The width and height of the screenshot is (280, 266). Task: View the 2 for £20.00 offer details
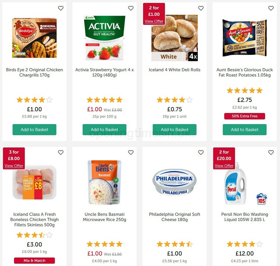click(224, 166)
